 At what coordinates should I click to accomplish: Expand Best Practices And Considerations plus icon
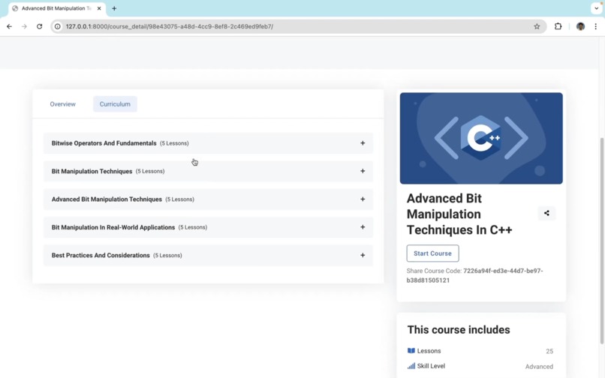point(363,255)
